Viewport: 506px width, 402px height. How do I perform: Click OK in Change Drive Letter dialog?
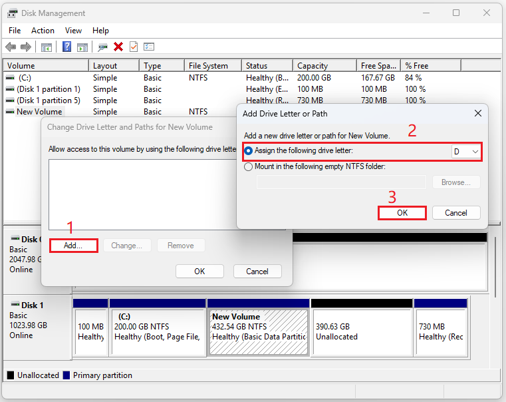(199, 272)
